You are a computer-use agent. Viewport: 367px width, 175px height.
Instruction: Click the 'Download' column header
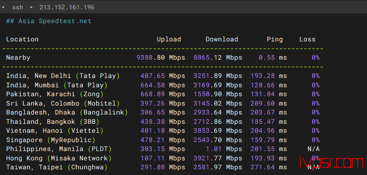click(x=222, y=39)
